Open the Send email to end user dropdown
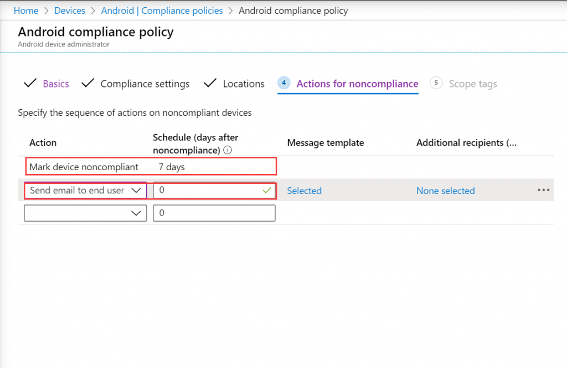Screen dimensions: 567x368 coord(85,190)
